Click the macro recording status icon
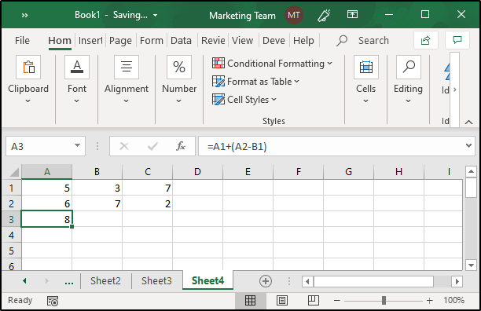 click(x=53, y=301)
